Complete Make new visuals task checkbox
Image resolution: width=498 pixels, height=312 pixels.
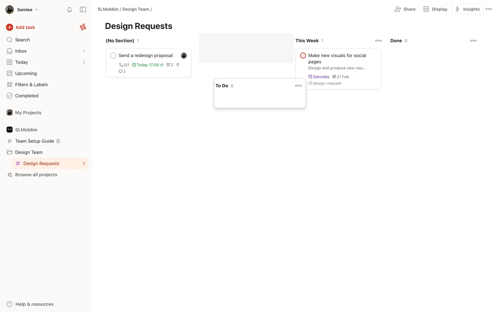point(303,55)
